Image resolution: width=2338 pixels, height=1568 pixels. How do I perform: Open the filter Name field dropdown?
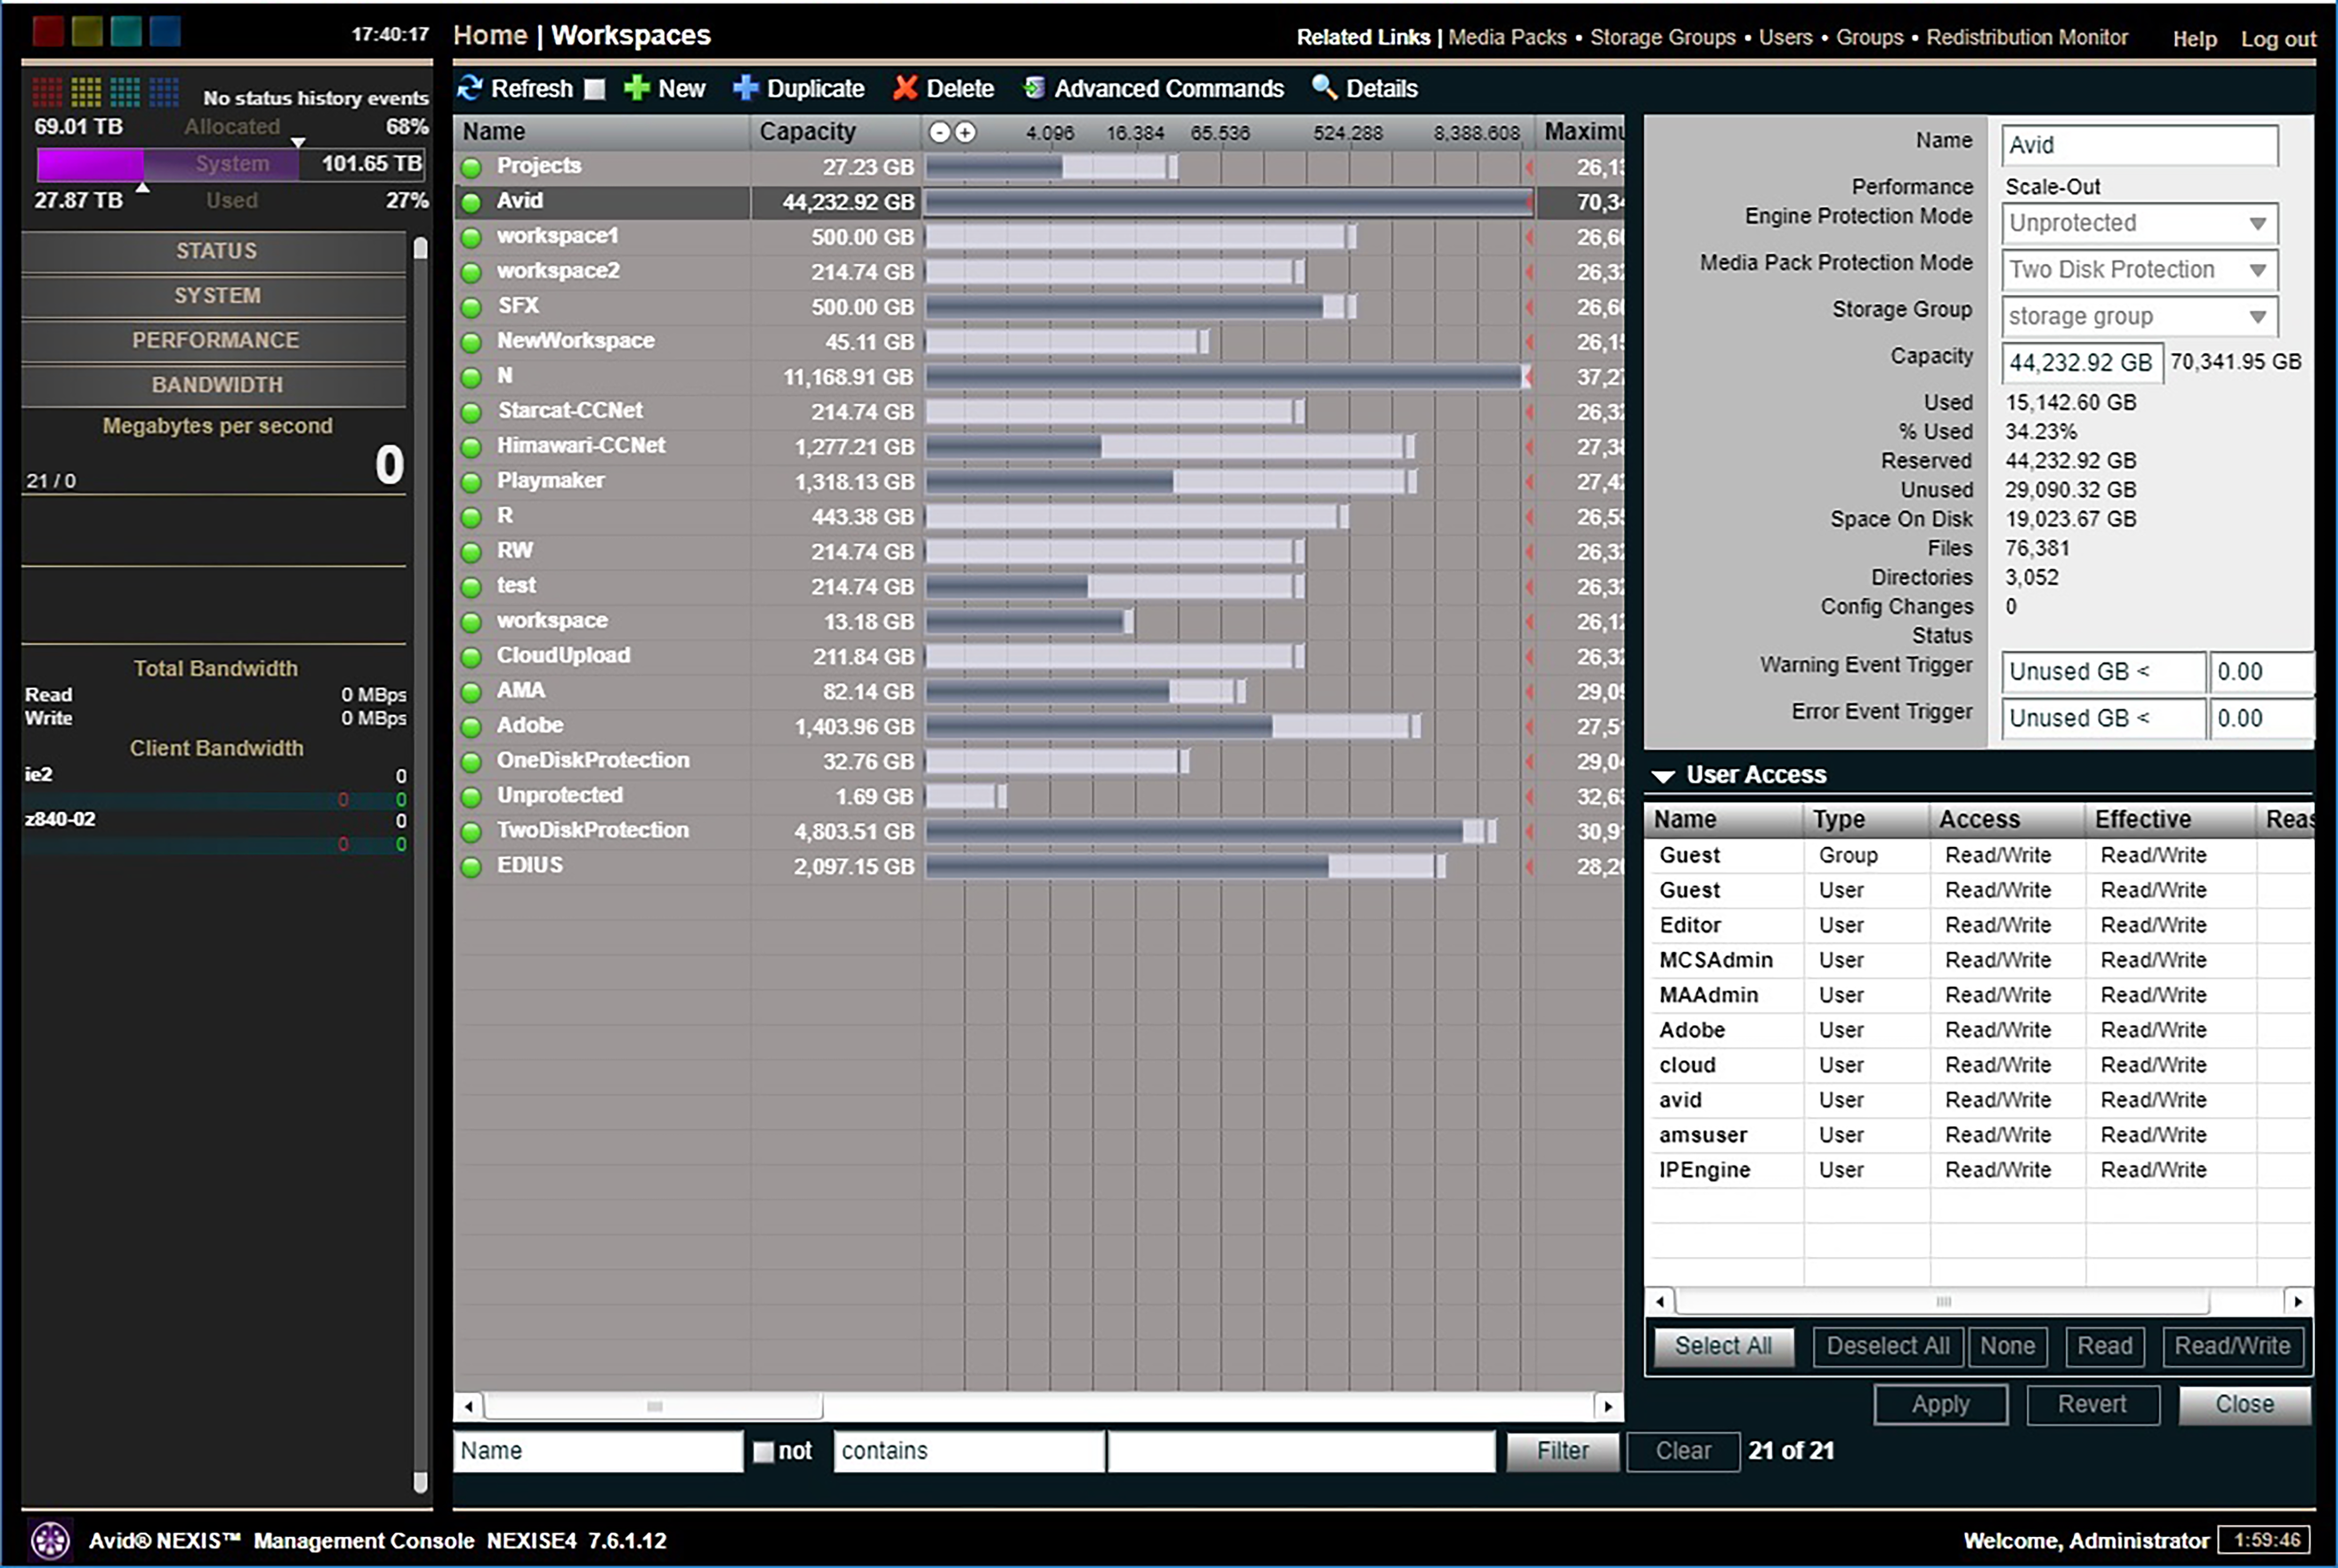(598, 1451)
